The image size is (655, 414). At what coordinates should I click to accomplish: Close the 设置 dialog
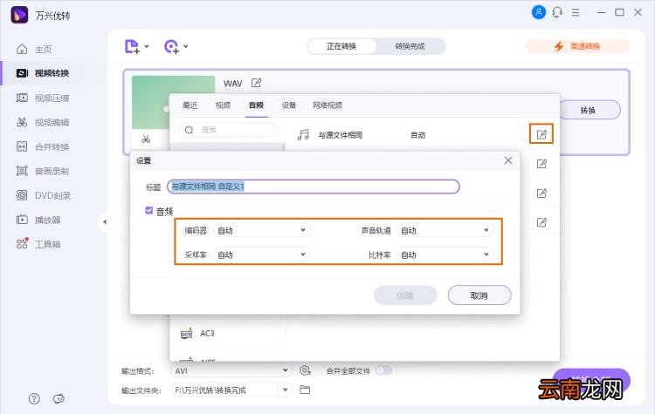pyautogui.click(x=508, y=160)
